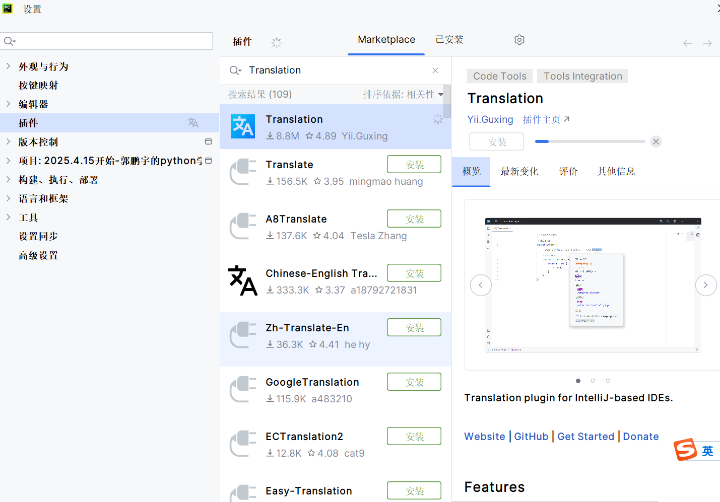Image resolution: width=720 pixels, height=502 pixels.
Task: Click the project-level icon beside 版本控制
Action: (x=209, y=141)
